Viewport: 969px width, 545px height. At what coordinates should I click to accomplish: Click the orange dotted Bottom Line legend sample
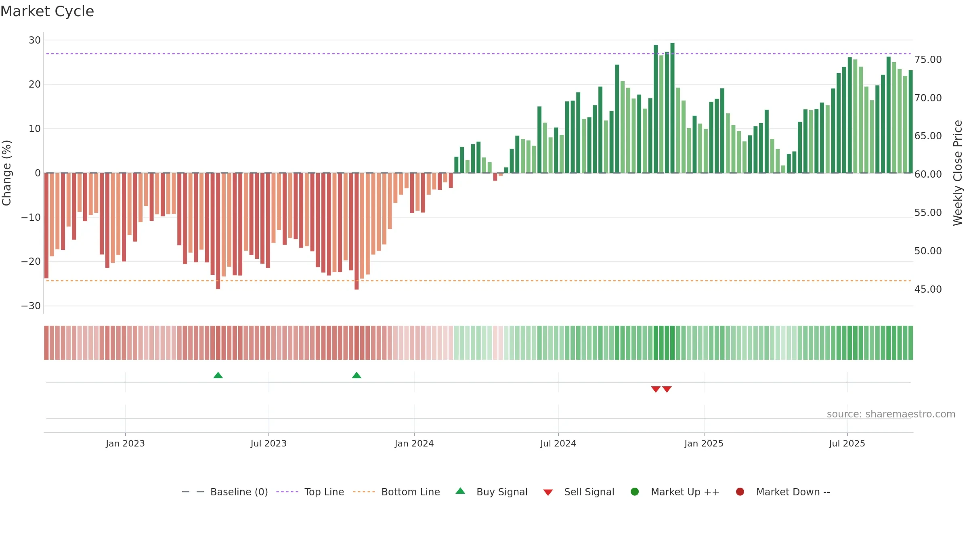tap(364, 492)
